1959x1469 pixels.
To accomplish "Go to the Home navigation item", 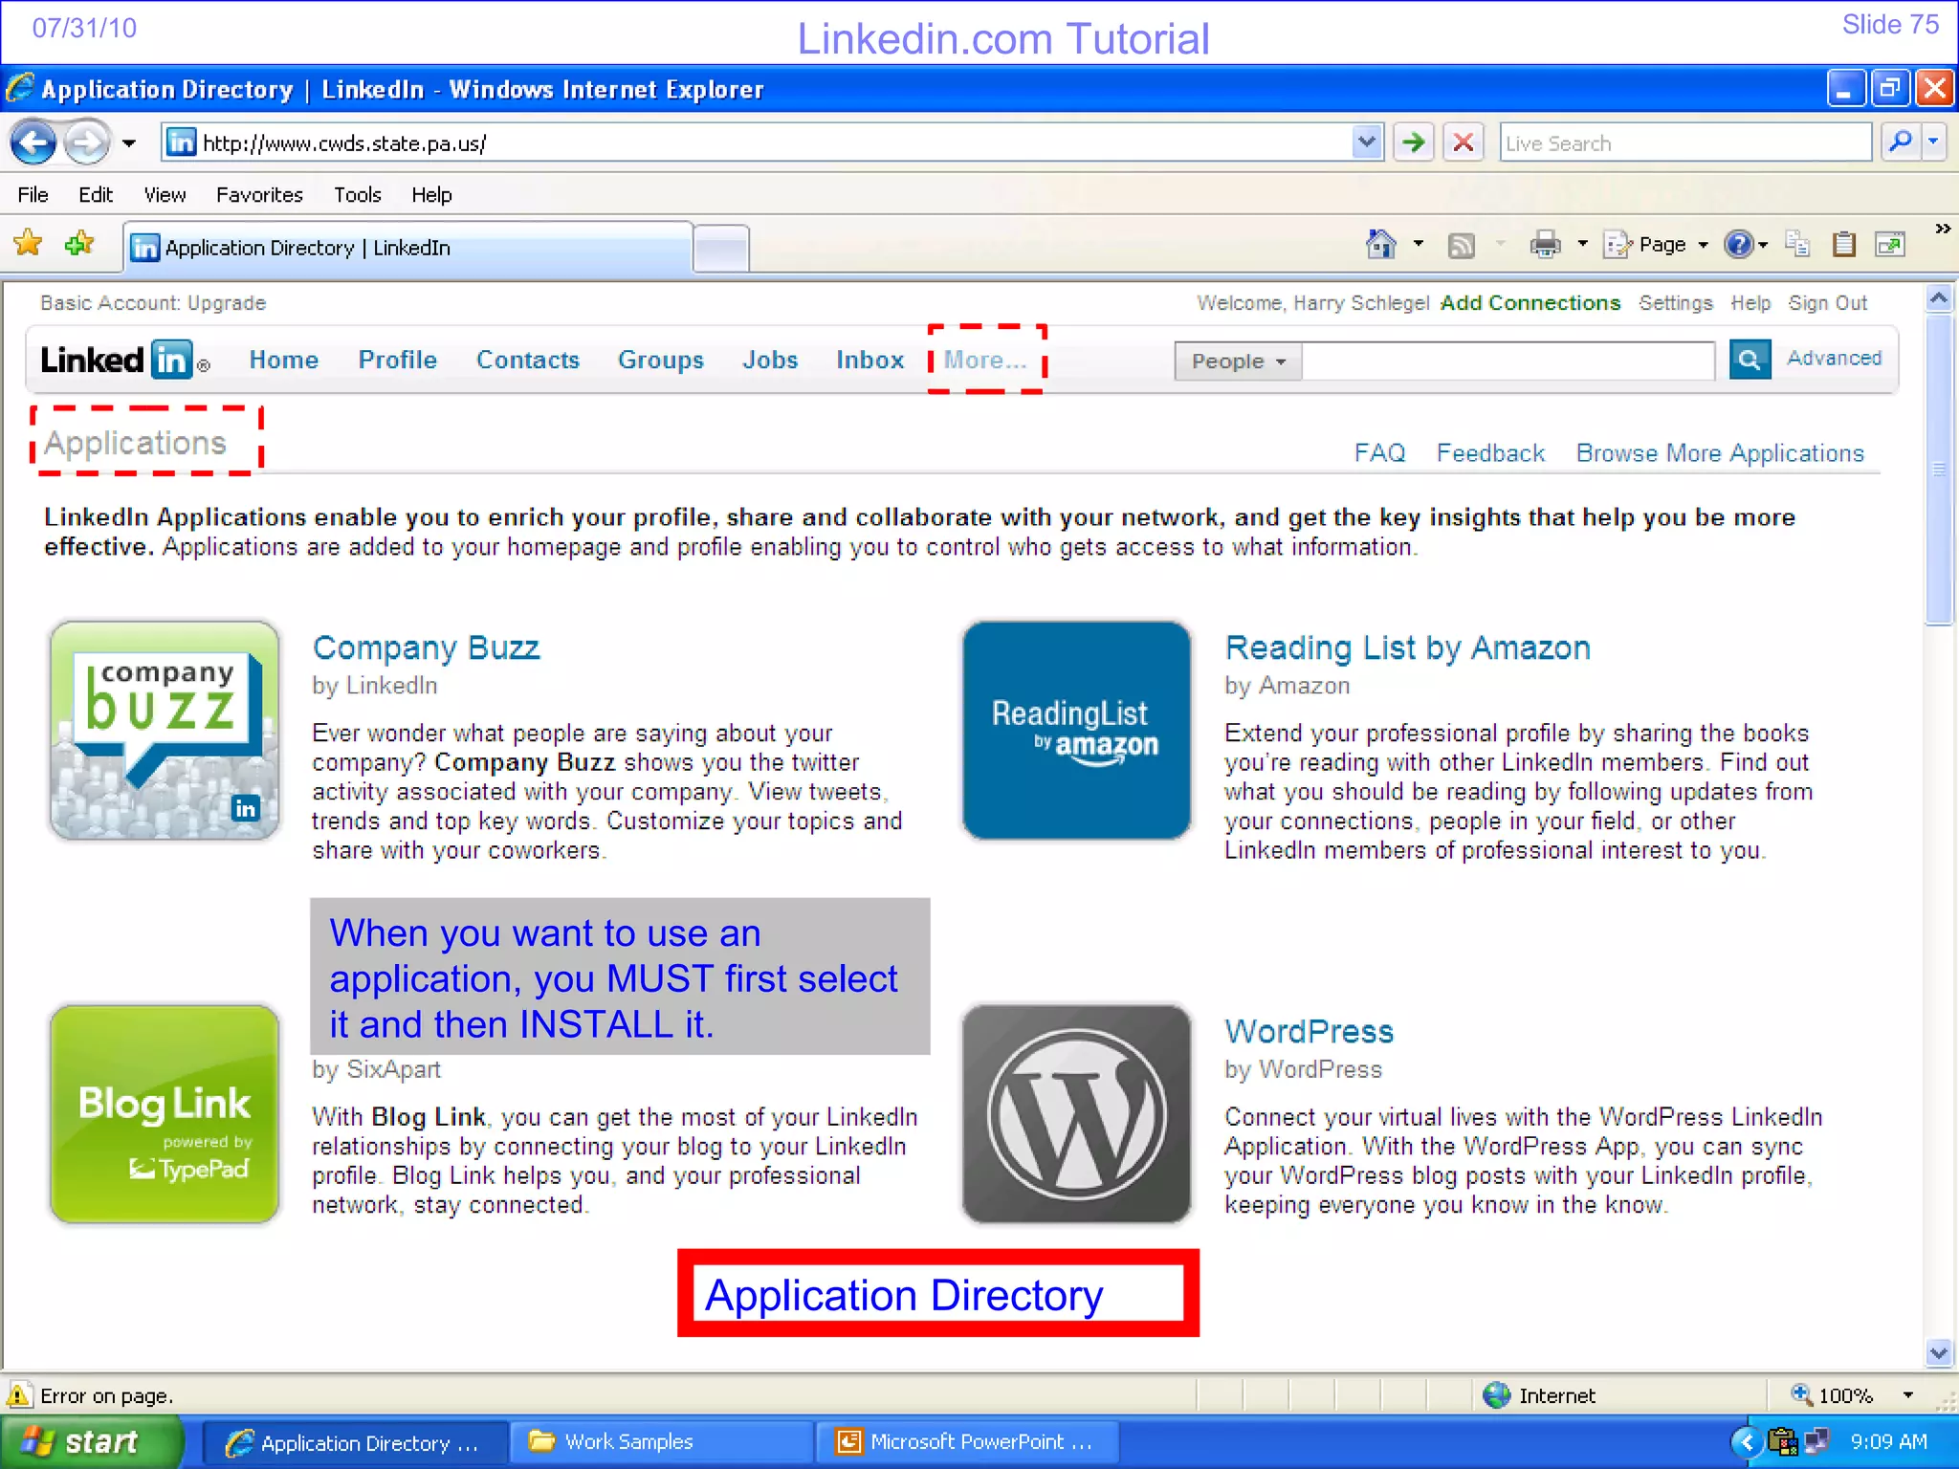I will 284,361.
